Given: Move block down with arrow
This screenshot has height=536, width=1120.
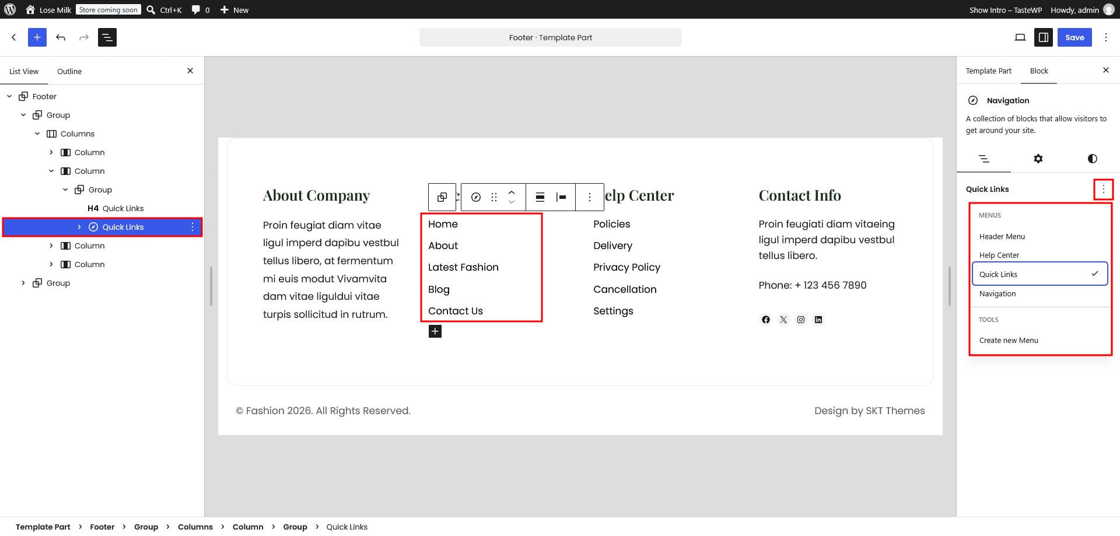Looking at the screenshot, I should pyautogui.click(x=512, y=202).
